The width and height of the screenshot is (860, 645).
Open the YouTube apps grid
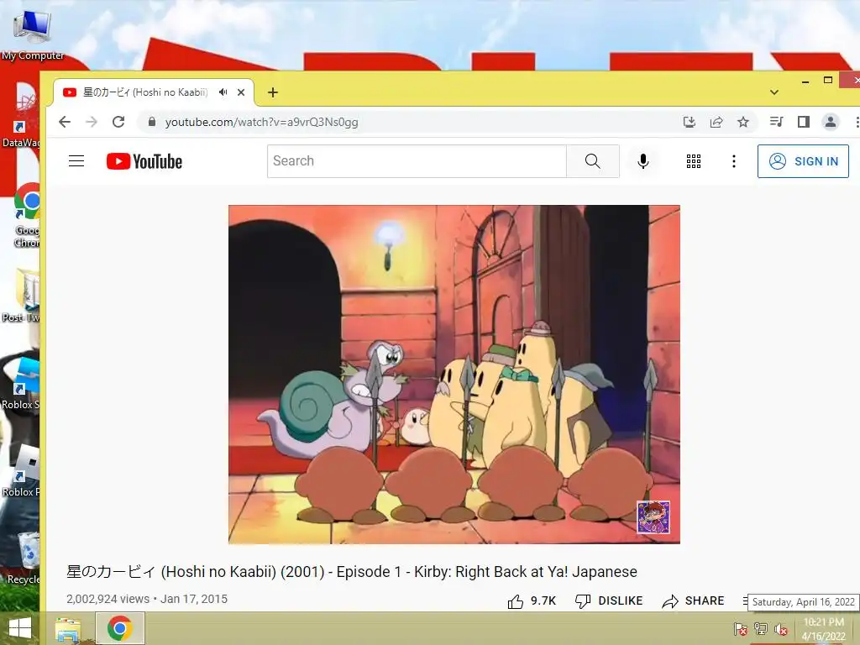(x=693, y=161)
